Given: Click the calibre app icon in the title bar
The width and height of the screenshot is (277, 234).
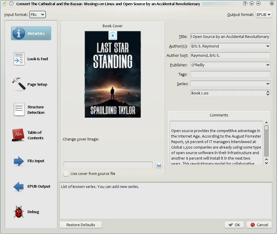Looking at the screenshot, I should coord(5,3).
